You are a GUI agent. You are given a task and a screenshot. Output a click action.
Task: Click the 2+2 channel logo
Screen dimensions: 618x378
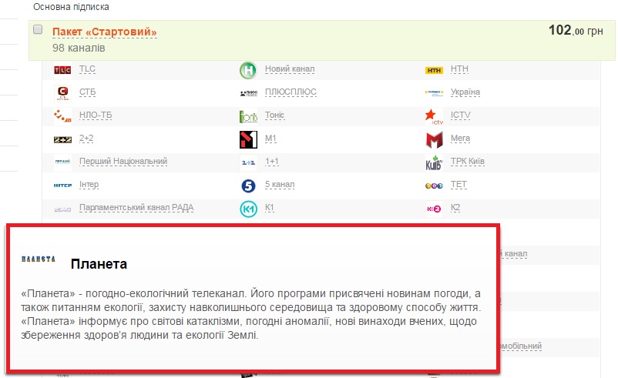point(62,139)
